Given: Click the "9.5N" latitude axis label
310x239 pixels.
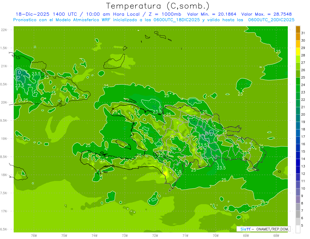Looking at the screenshot, I should click(4, 120).
